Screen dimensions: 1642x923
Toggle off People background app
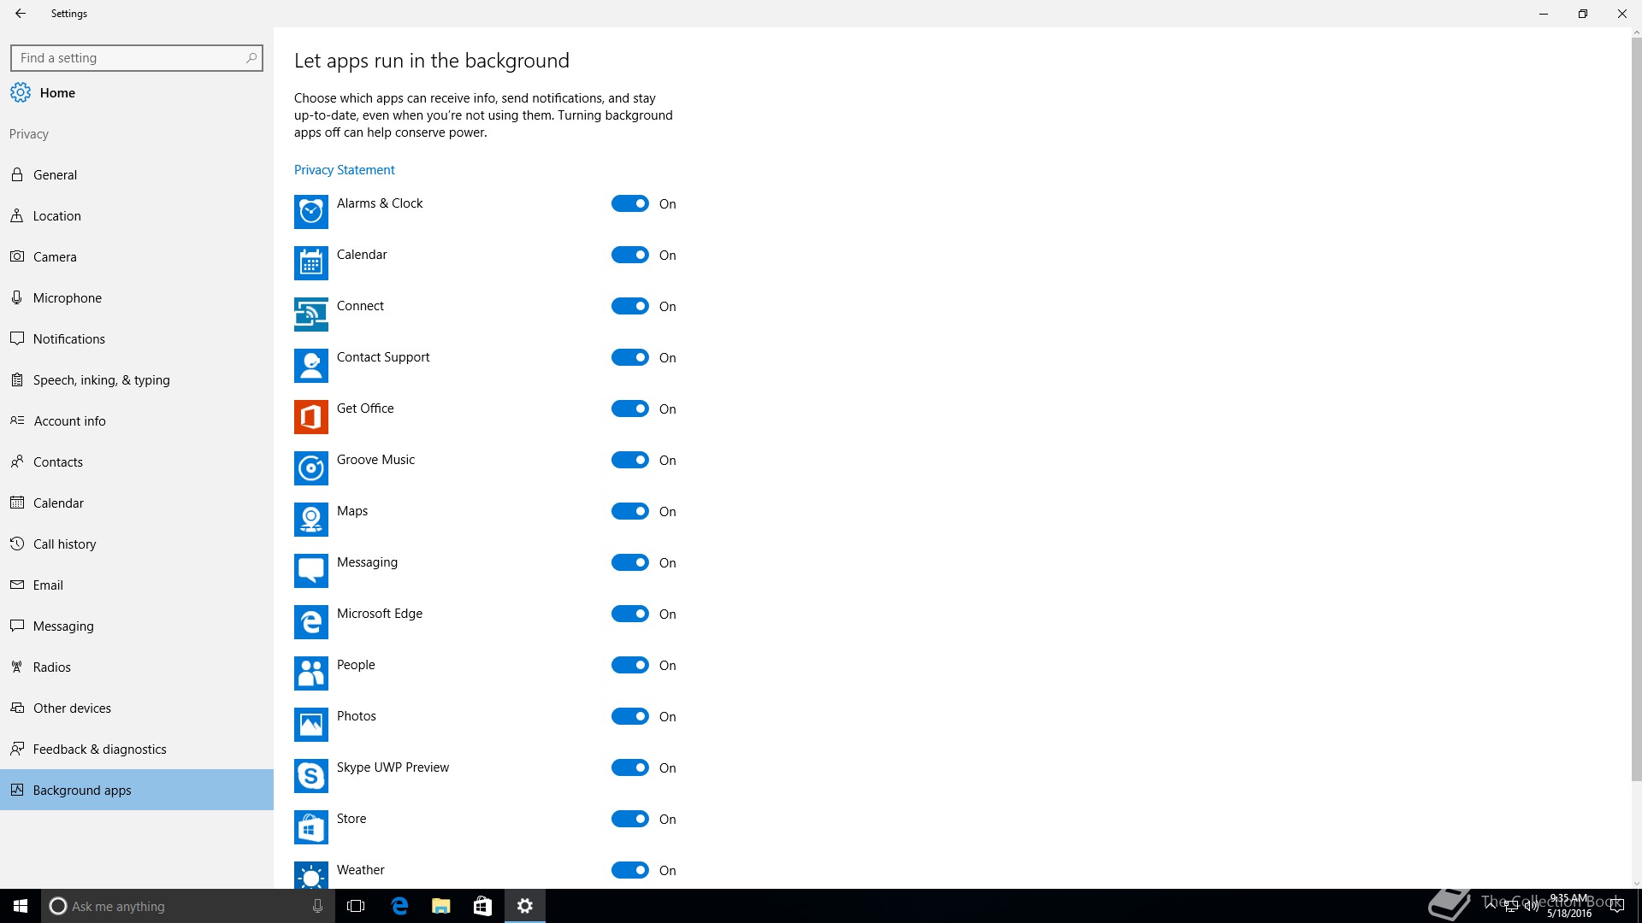click(629, 665)
